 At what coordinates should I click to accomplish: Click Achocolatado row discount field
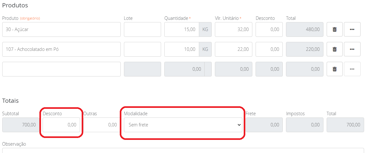269,49
